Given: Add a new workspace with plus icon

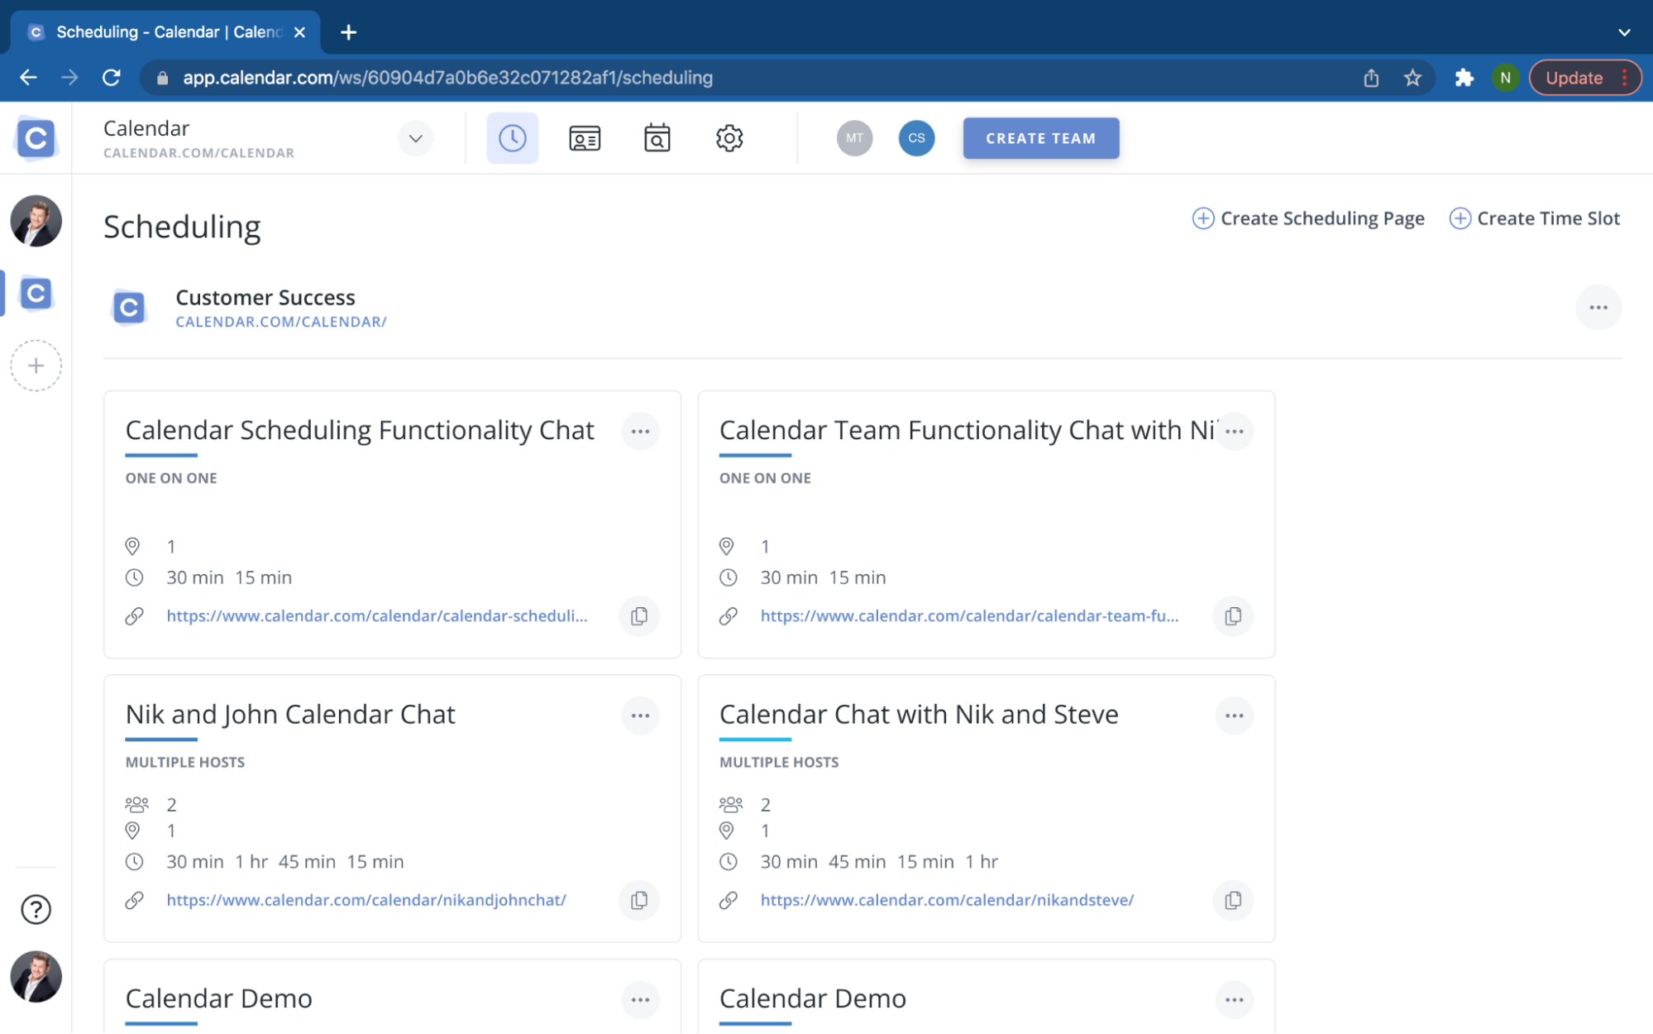Looking at the screenshot, I should [36, 366].
